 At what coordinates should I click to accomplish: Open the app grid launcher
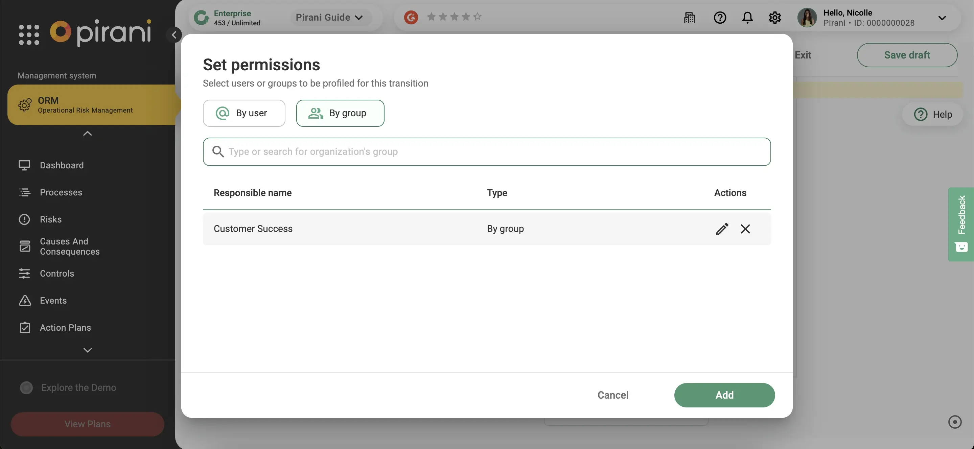[29, 34]
